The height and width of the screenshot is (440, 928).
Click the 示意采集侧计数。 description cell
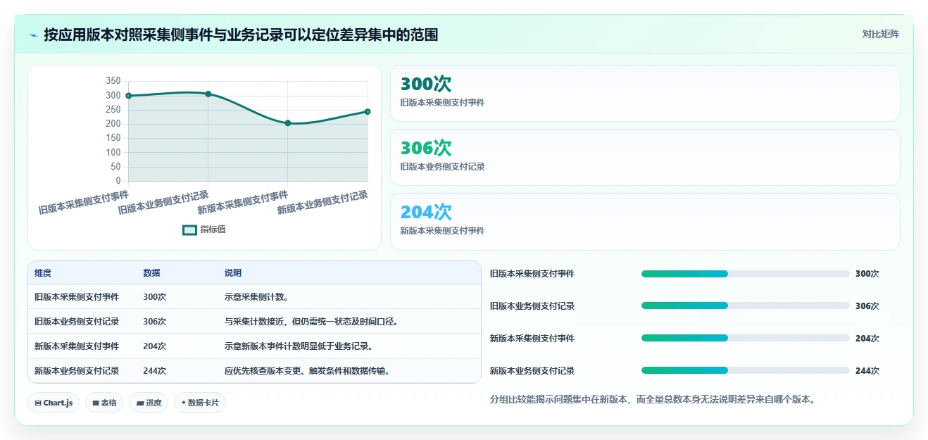coord(256,297)
